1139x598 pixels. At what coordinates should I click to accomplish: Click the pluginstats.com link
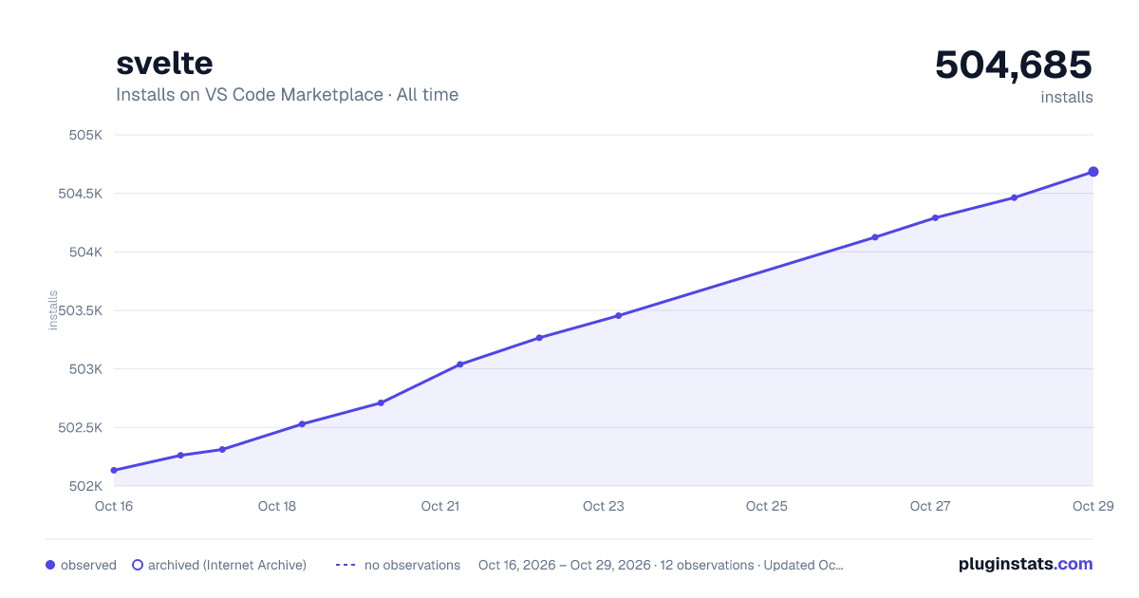point(1025,564)
